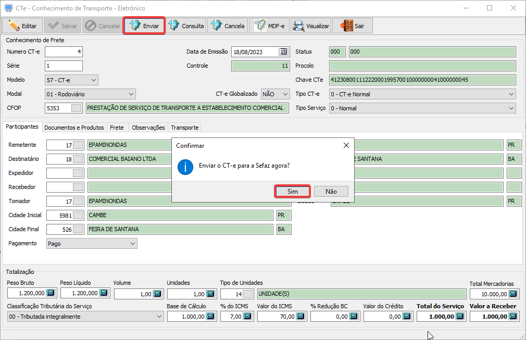Click the Destinatário lookup button

click(x=78, y=159)
